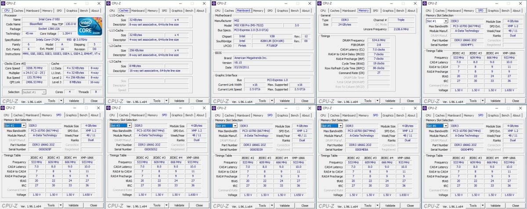527x209 pixels.
Task: Click the Tools button in the Memory Timings window
Action: (368, 101)
